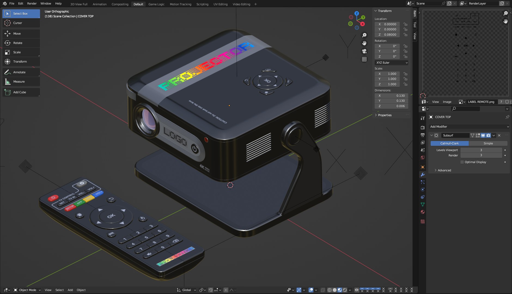Viewport: 512px width, 294px height.
Task: Open the Object menu in viewport header
Action: (81, 290)
